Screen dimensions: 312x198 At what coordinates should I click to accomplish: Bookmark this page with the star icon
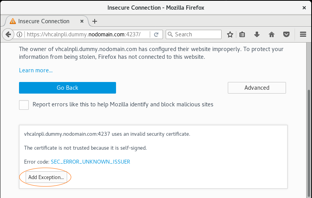[230, 34]
